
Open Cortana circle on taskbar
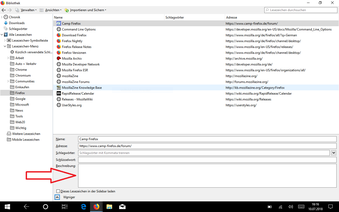pyautogui.click(x=45, y=207)
